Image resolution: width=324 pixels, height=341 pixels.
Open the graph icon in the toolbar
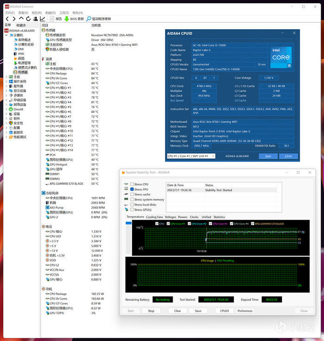(x=43, y=19)
